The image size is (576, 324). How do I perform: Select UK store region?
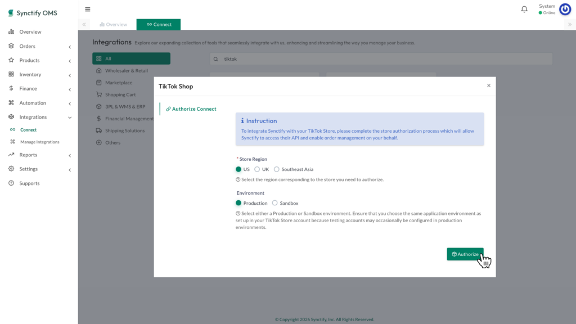tap(257, 169)
